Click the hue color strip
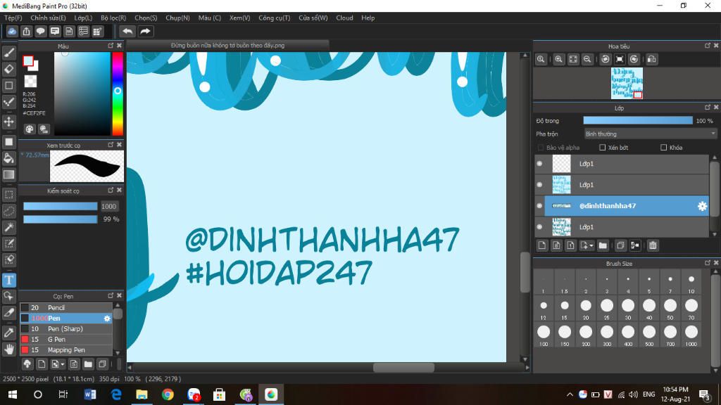 pos(118,94)
